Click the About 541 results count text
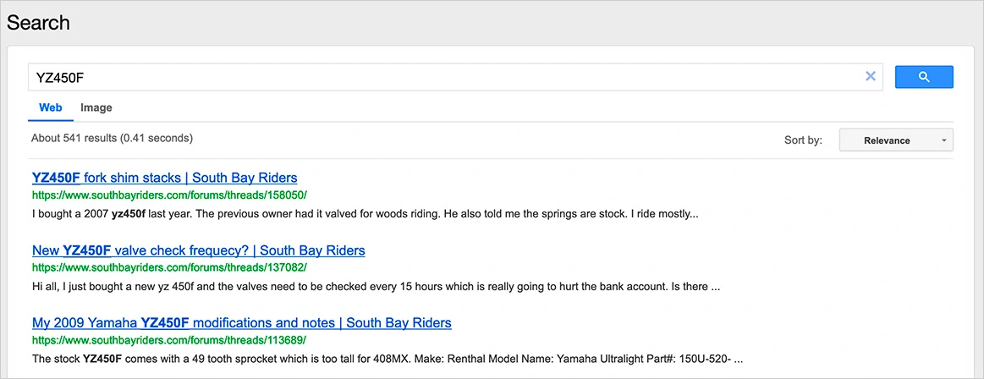 [x=112, y=138]
